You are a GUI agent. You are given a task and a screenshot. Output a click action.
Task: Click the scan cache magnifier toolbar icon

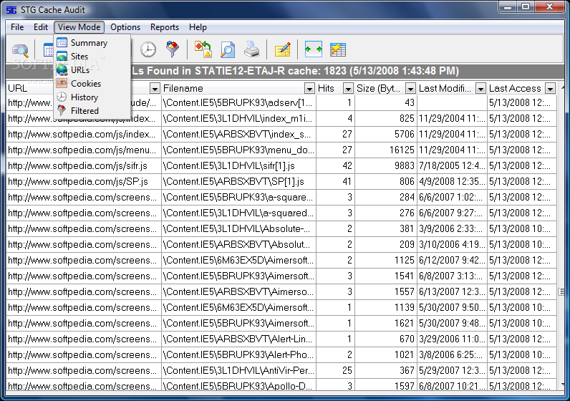[x=20, y=50]
